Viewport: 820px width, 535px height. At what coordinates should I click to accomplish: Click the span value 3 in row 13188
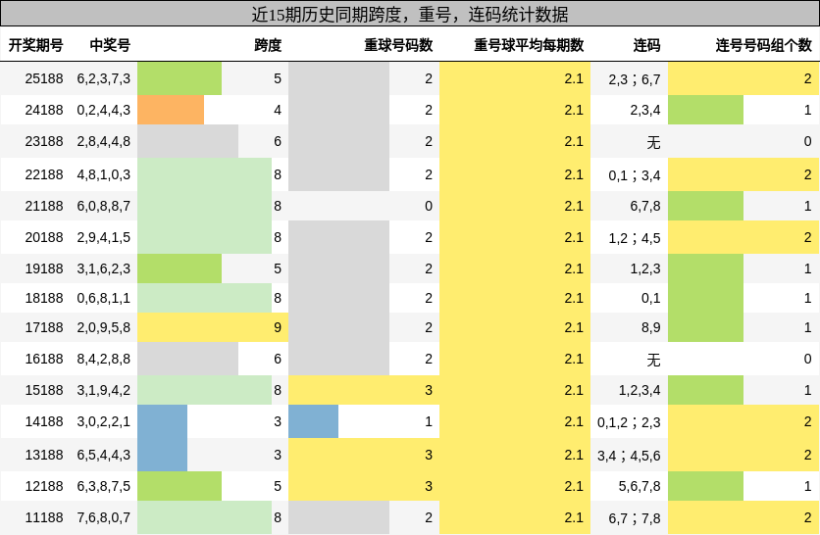point(278,455)
